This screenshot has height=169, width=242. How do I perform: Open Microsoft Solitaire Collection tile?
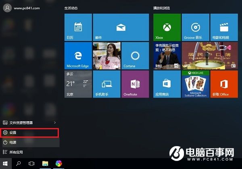[196, 84]
